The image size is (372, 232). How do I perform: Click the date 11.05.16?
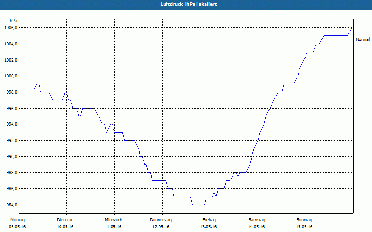pyautogui.click(x=113, y=227)
